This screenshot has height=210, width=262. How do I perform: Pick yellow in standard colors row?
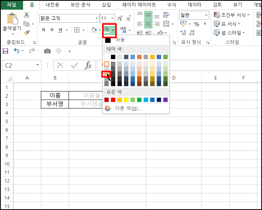(x=126, y=100)
